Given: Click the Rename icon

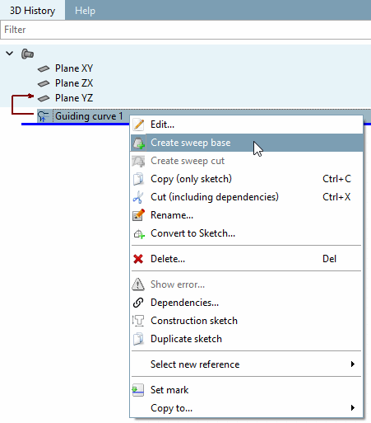Looking at the screenshot, I should click(x=138, y=215).
